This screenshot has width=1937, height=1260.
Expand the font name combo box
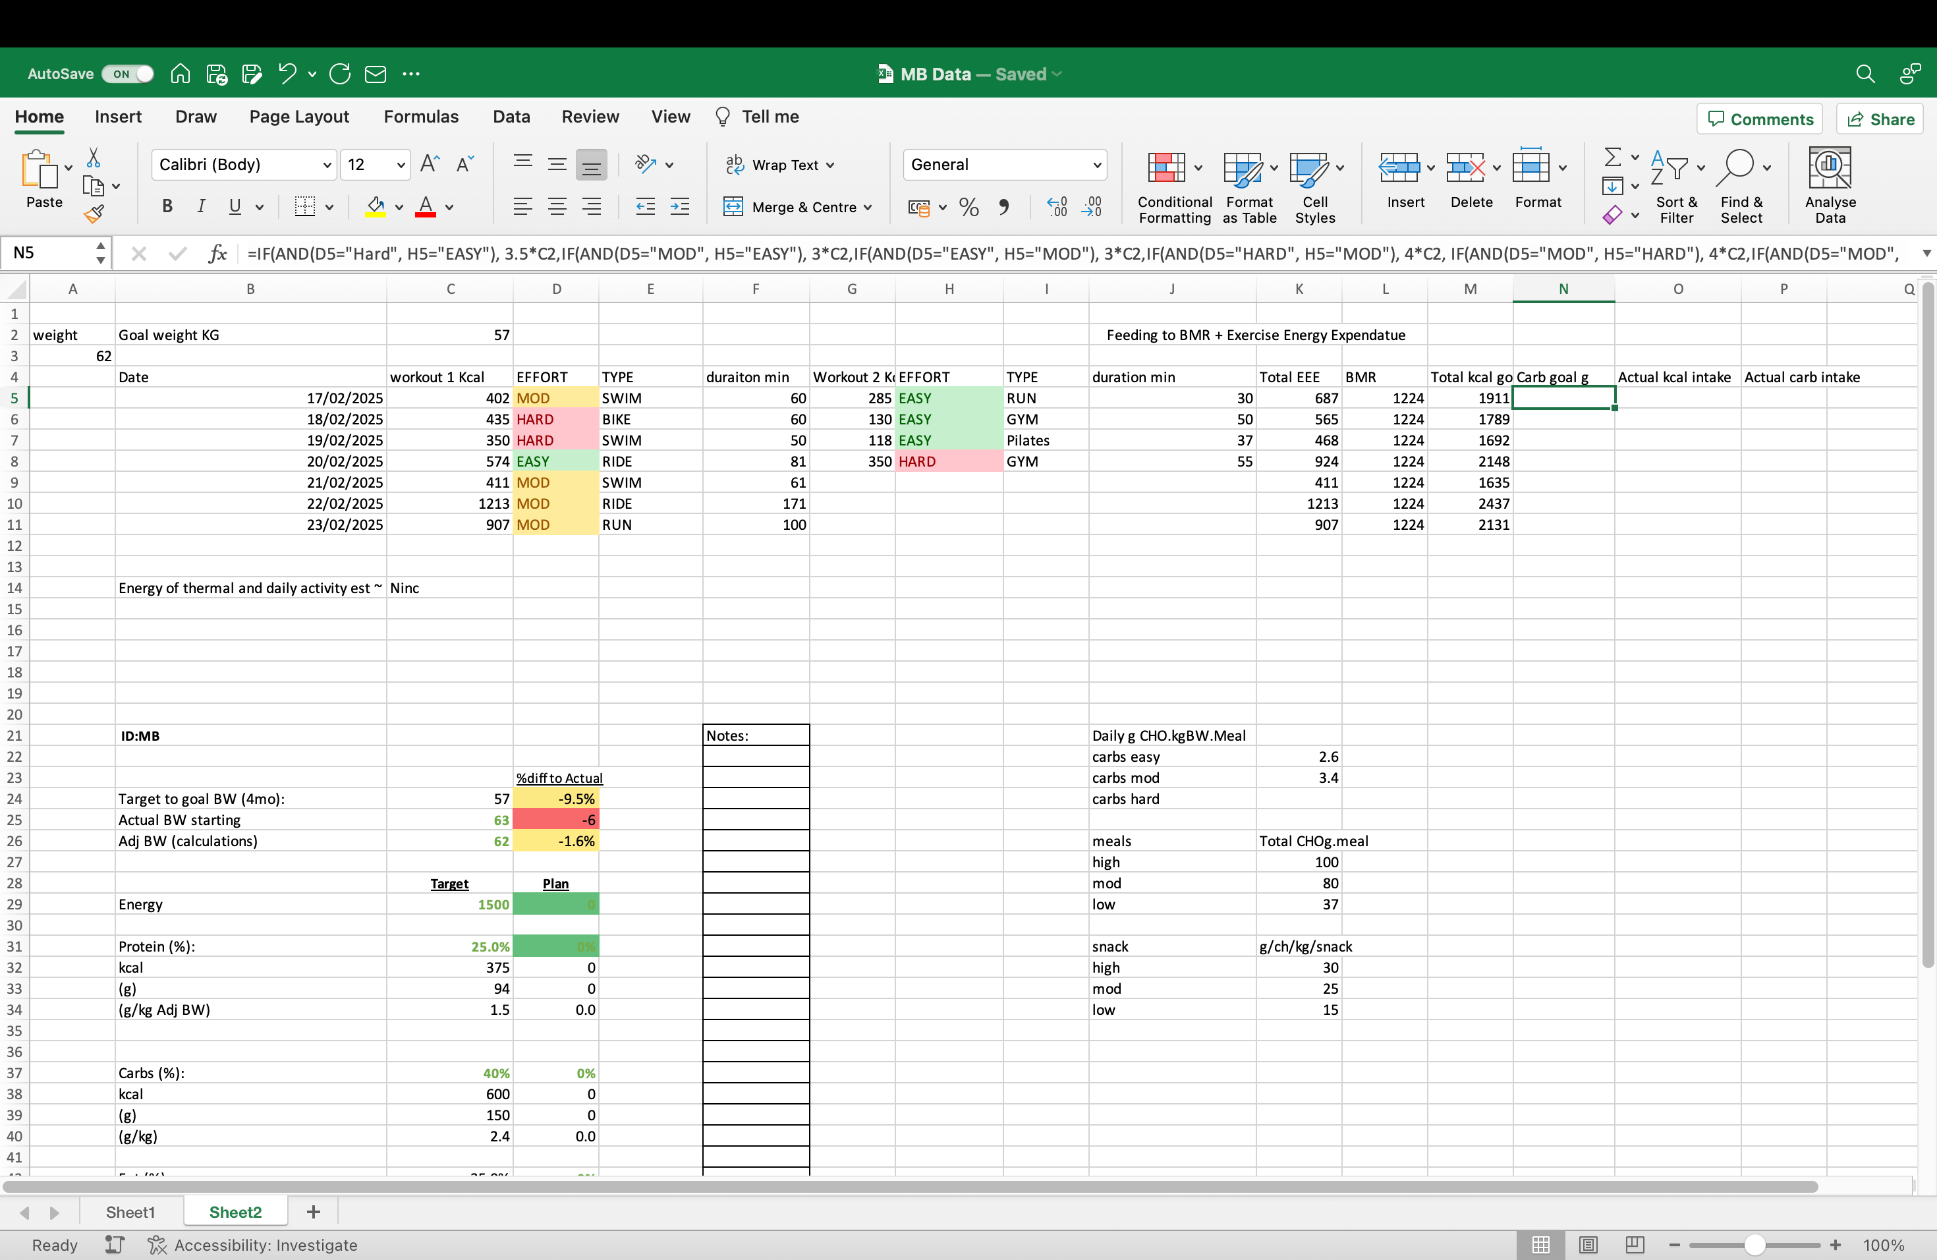(x=326, y=165)
